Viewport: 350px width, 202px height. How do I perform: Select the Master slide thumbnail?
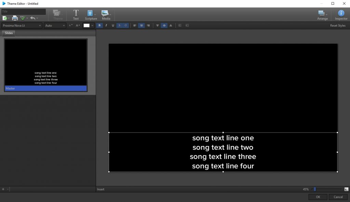pyautogui.click(x=45, y=64)
